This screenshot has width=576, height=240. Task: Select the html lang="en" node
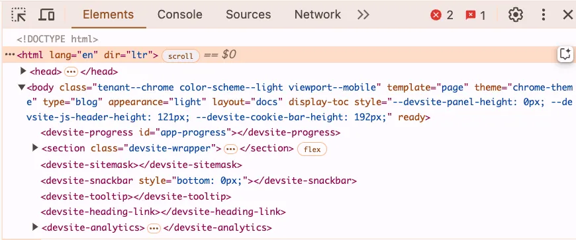[x=87, y=55]
